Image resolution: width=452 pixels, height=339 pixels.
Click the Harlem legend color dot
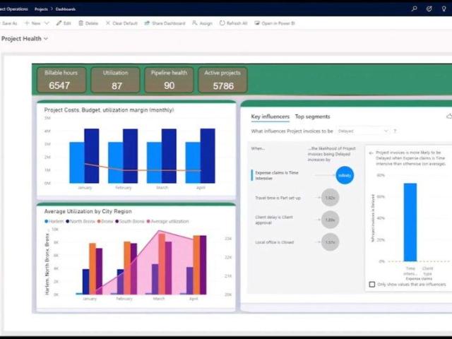pos(47,221)
